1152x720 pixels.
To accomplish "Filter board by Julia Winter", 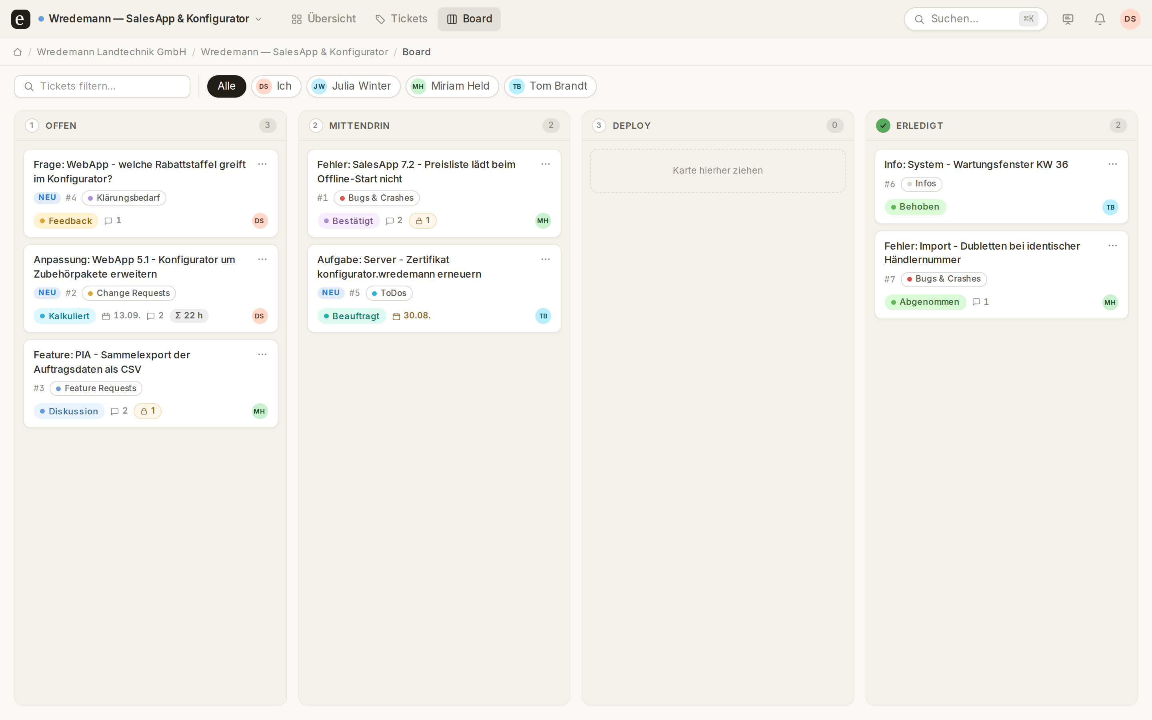I will pyautogui.click(x=353, y=86).
